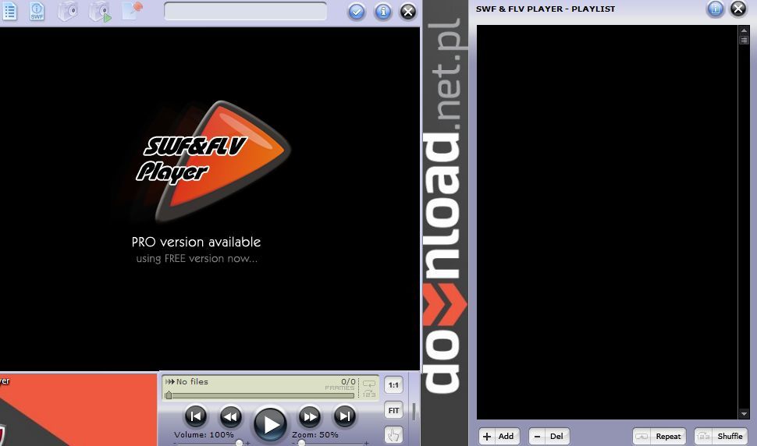Skip to the next track

pyautogui.click(x=345, y=416)
